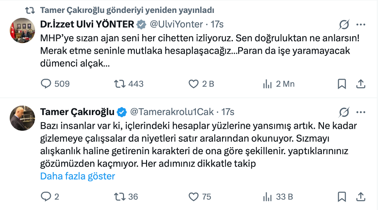The height and width of the screenshot is (210, 379).
Task: View analytics of the 2 Mn views post
Action: [x=268, y=84]
